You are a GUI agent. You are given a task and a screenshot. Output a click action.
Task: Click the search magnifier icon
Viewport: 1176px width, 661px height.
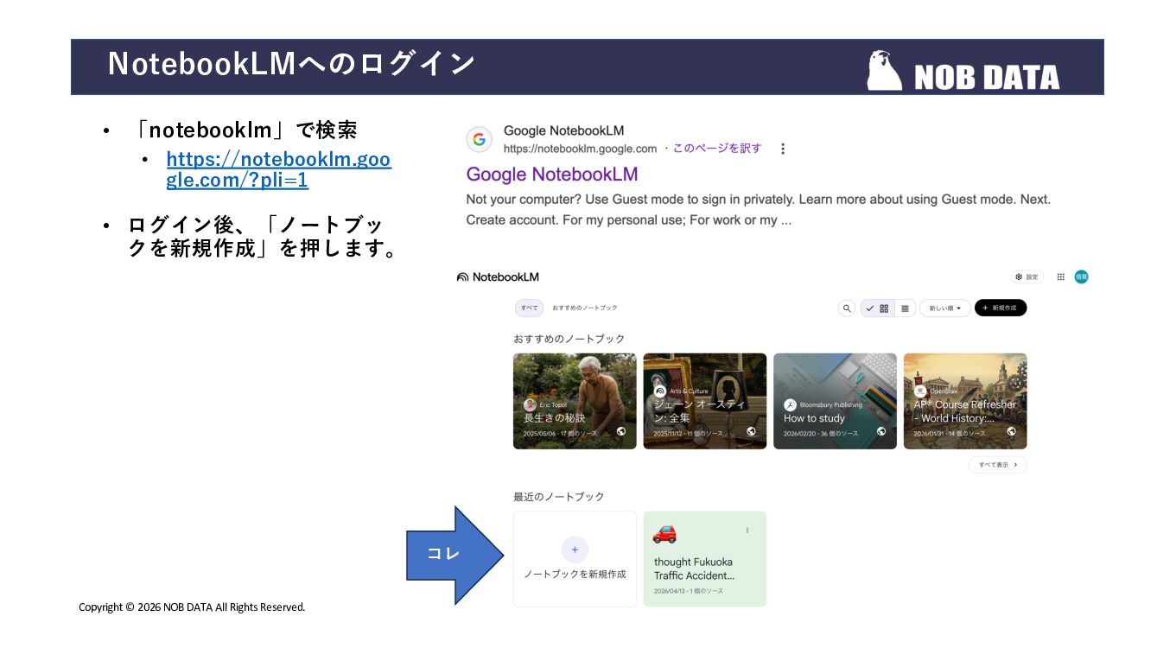pos(847,308)
